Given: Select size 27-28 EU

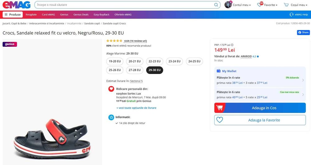Looking at the screenshot, I should click(x=135, y=70).
